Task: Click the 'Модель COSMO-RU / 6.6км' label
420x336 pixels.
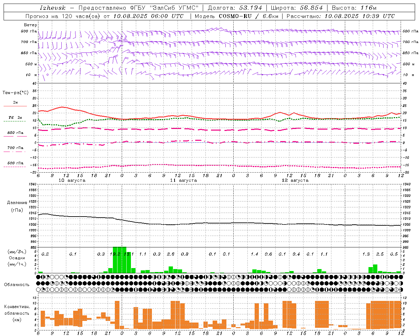Action: pyautogui.click(x=236, y=16)
